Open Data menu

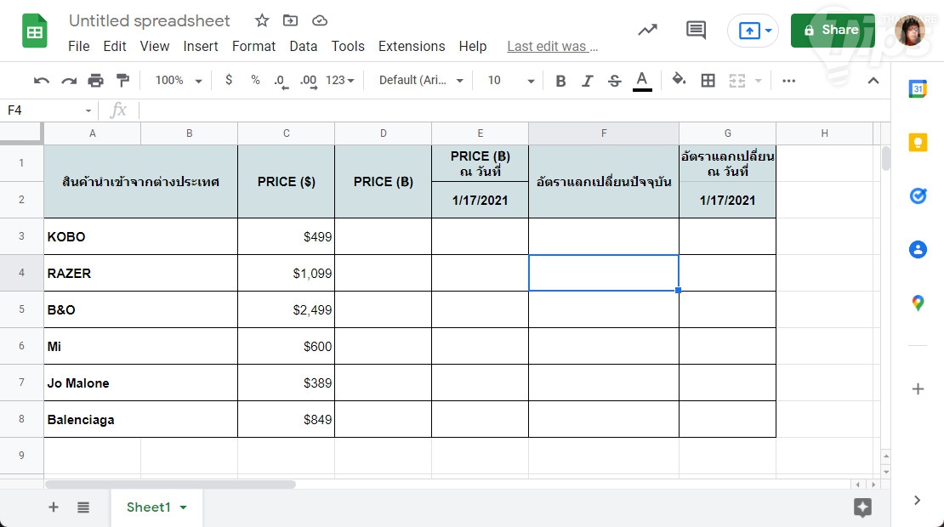[304, 46]
